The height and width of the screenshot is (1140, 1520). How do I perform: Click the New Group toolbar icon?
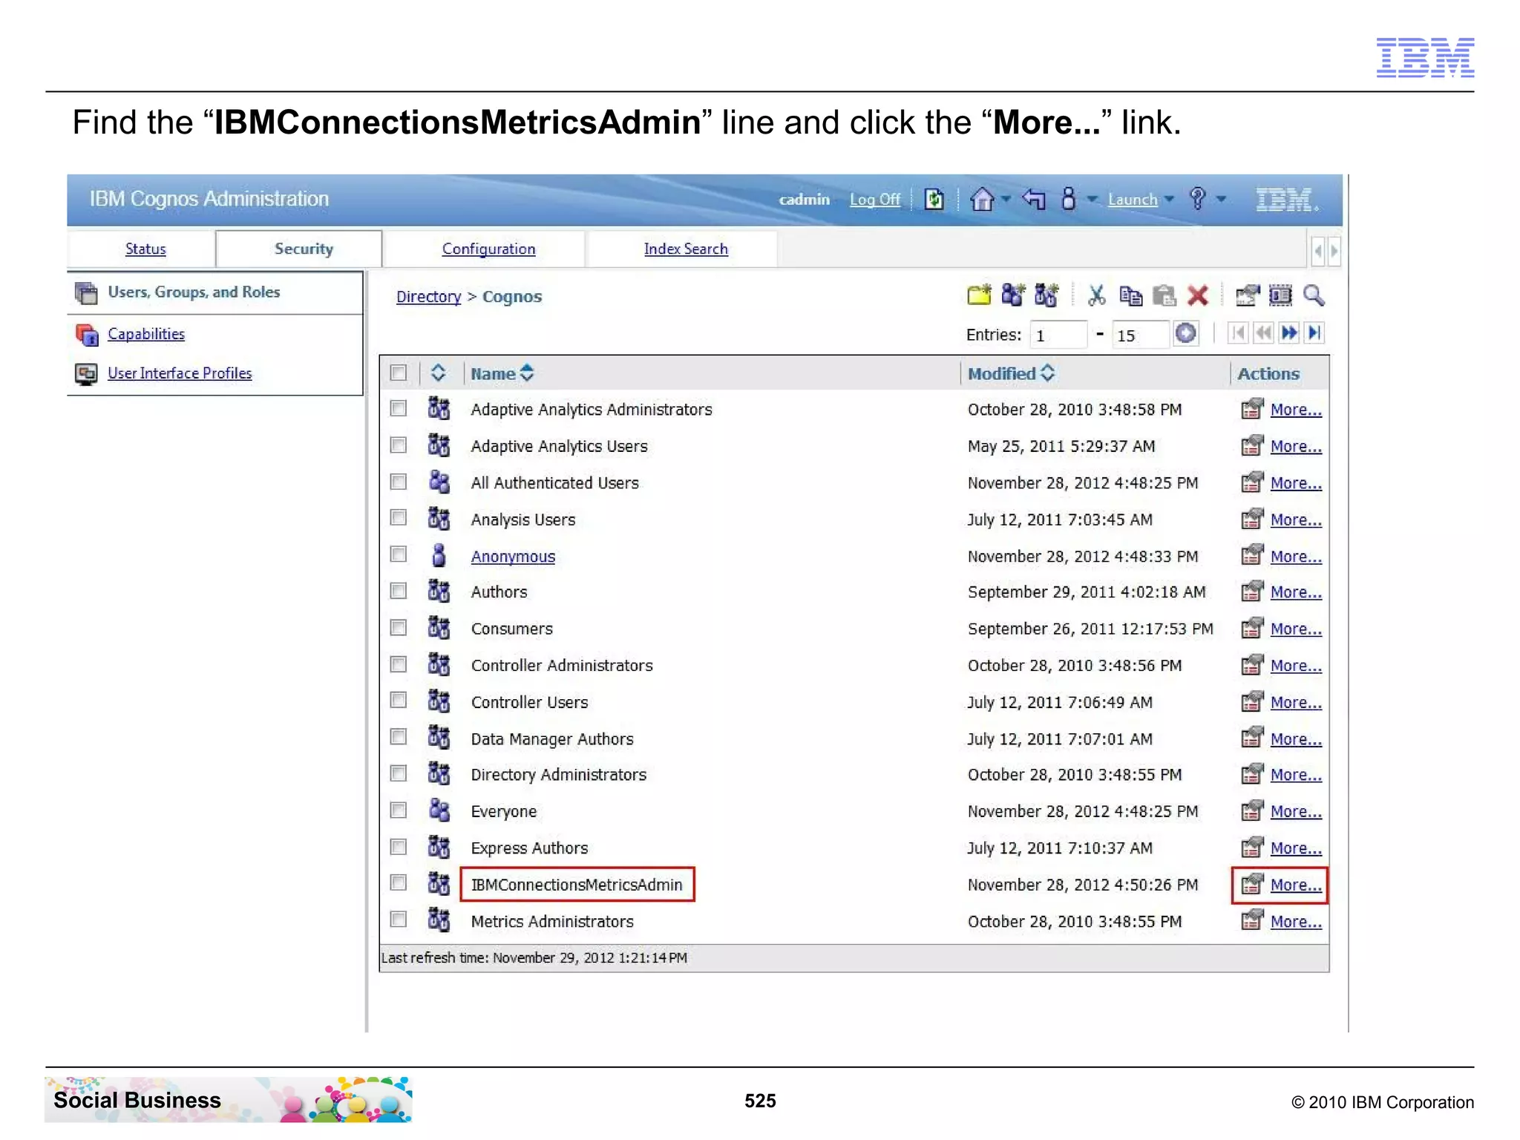tap(1012, 295)
